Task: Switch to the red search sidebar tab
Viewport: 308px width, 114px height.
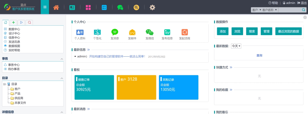Action: pyautogui.click(x=29, y=23)
